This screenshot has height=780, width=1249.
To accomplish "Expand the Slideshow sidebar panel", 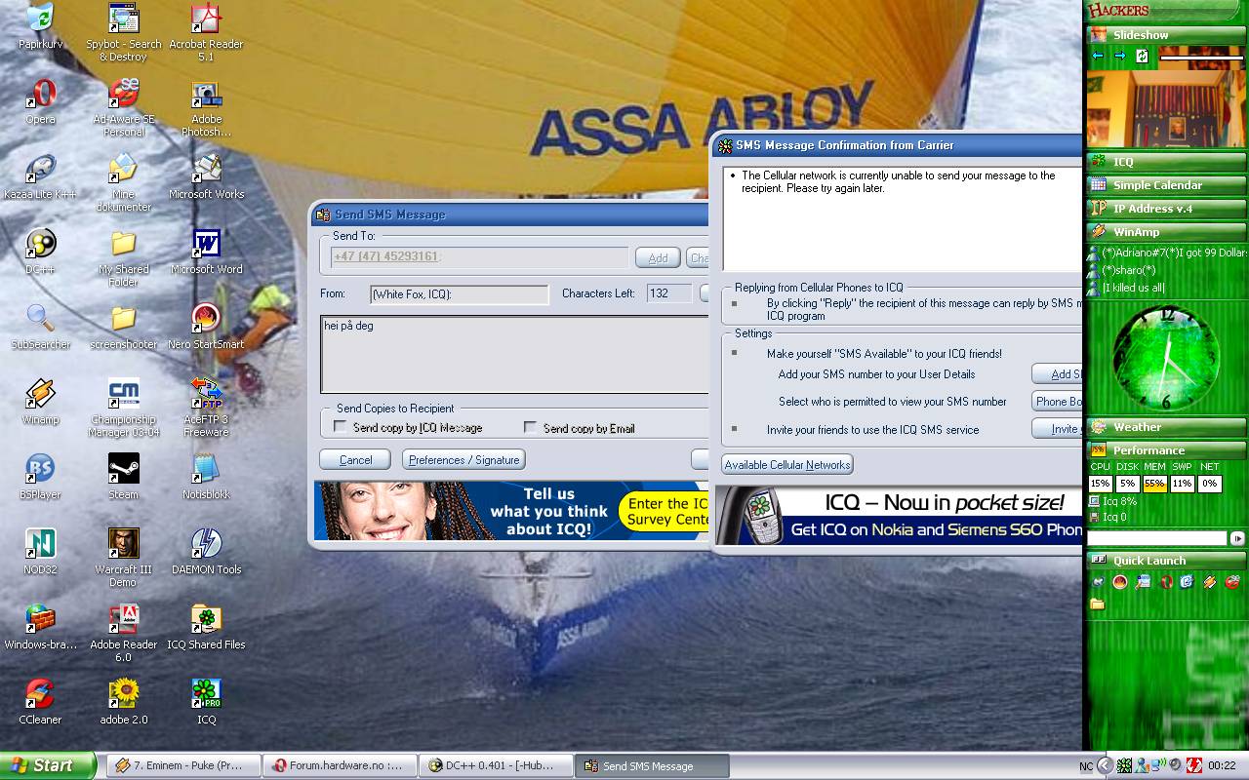I will click(1167, 35).
